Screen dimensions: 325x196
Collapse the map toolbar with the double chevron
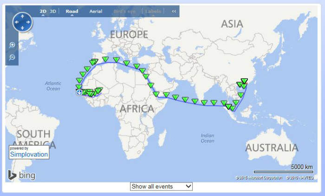coord(174,11)
